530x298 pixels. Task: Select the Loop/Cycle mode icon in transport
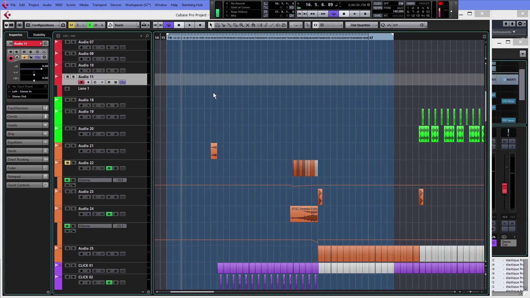[333, 14]
